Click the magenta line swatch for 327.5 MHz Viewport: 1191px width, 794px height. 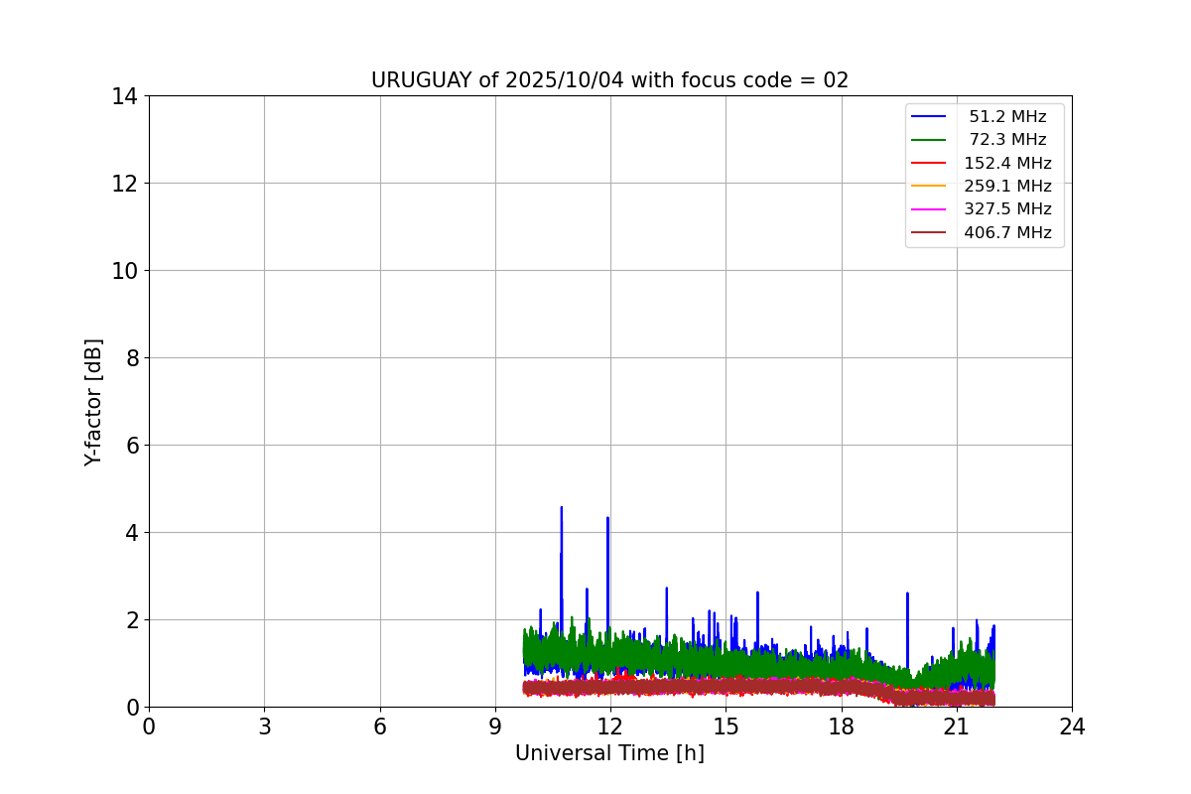point(929,209)
